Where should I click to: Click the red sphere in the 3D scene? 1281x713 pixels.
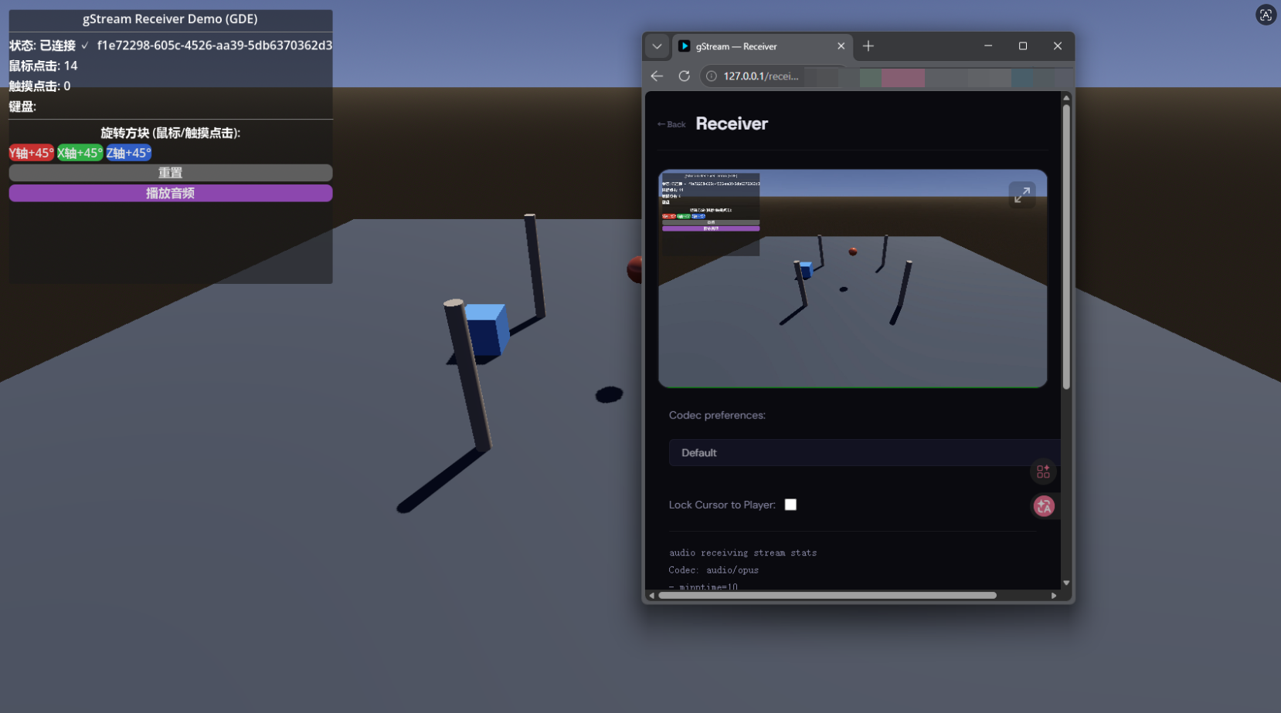pos(634,269)
